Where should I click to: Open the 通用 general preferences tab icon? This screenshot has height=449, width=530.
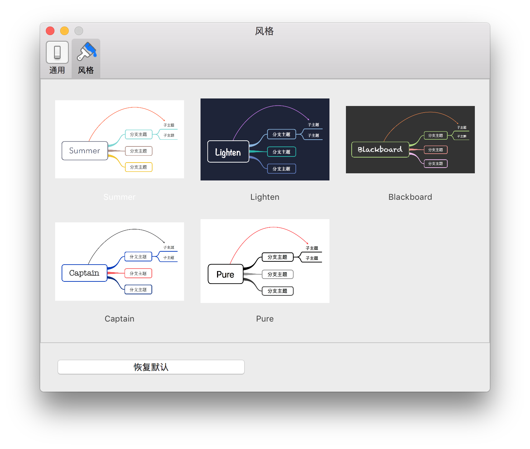coord(57,52)
